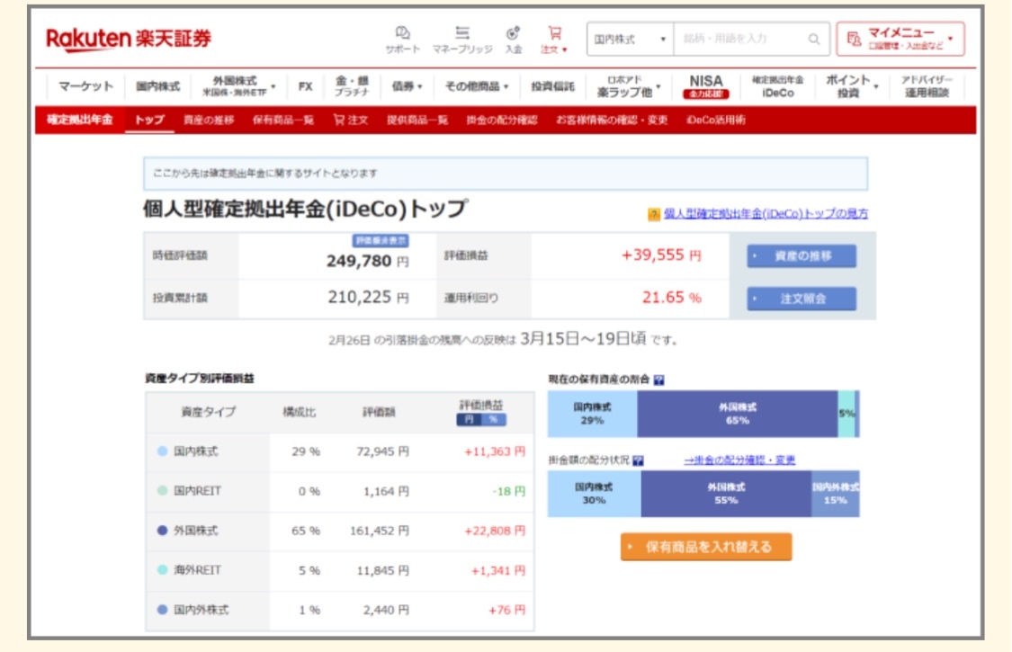The width and height of the screenshot is (1012, 652).
Task: Click 国内株式 29% segment of holdings bar
Action: click(x=593, y=414)
